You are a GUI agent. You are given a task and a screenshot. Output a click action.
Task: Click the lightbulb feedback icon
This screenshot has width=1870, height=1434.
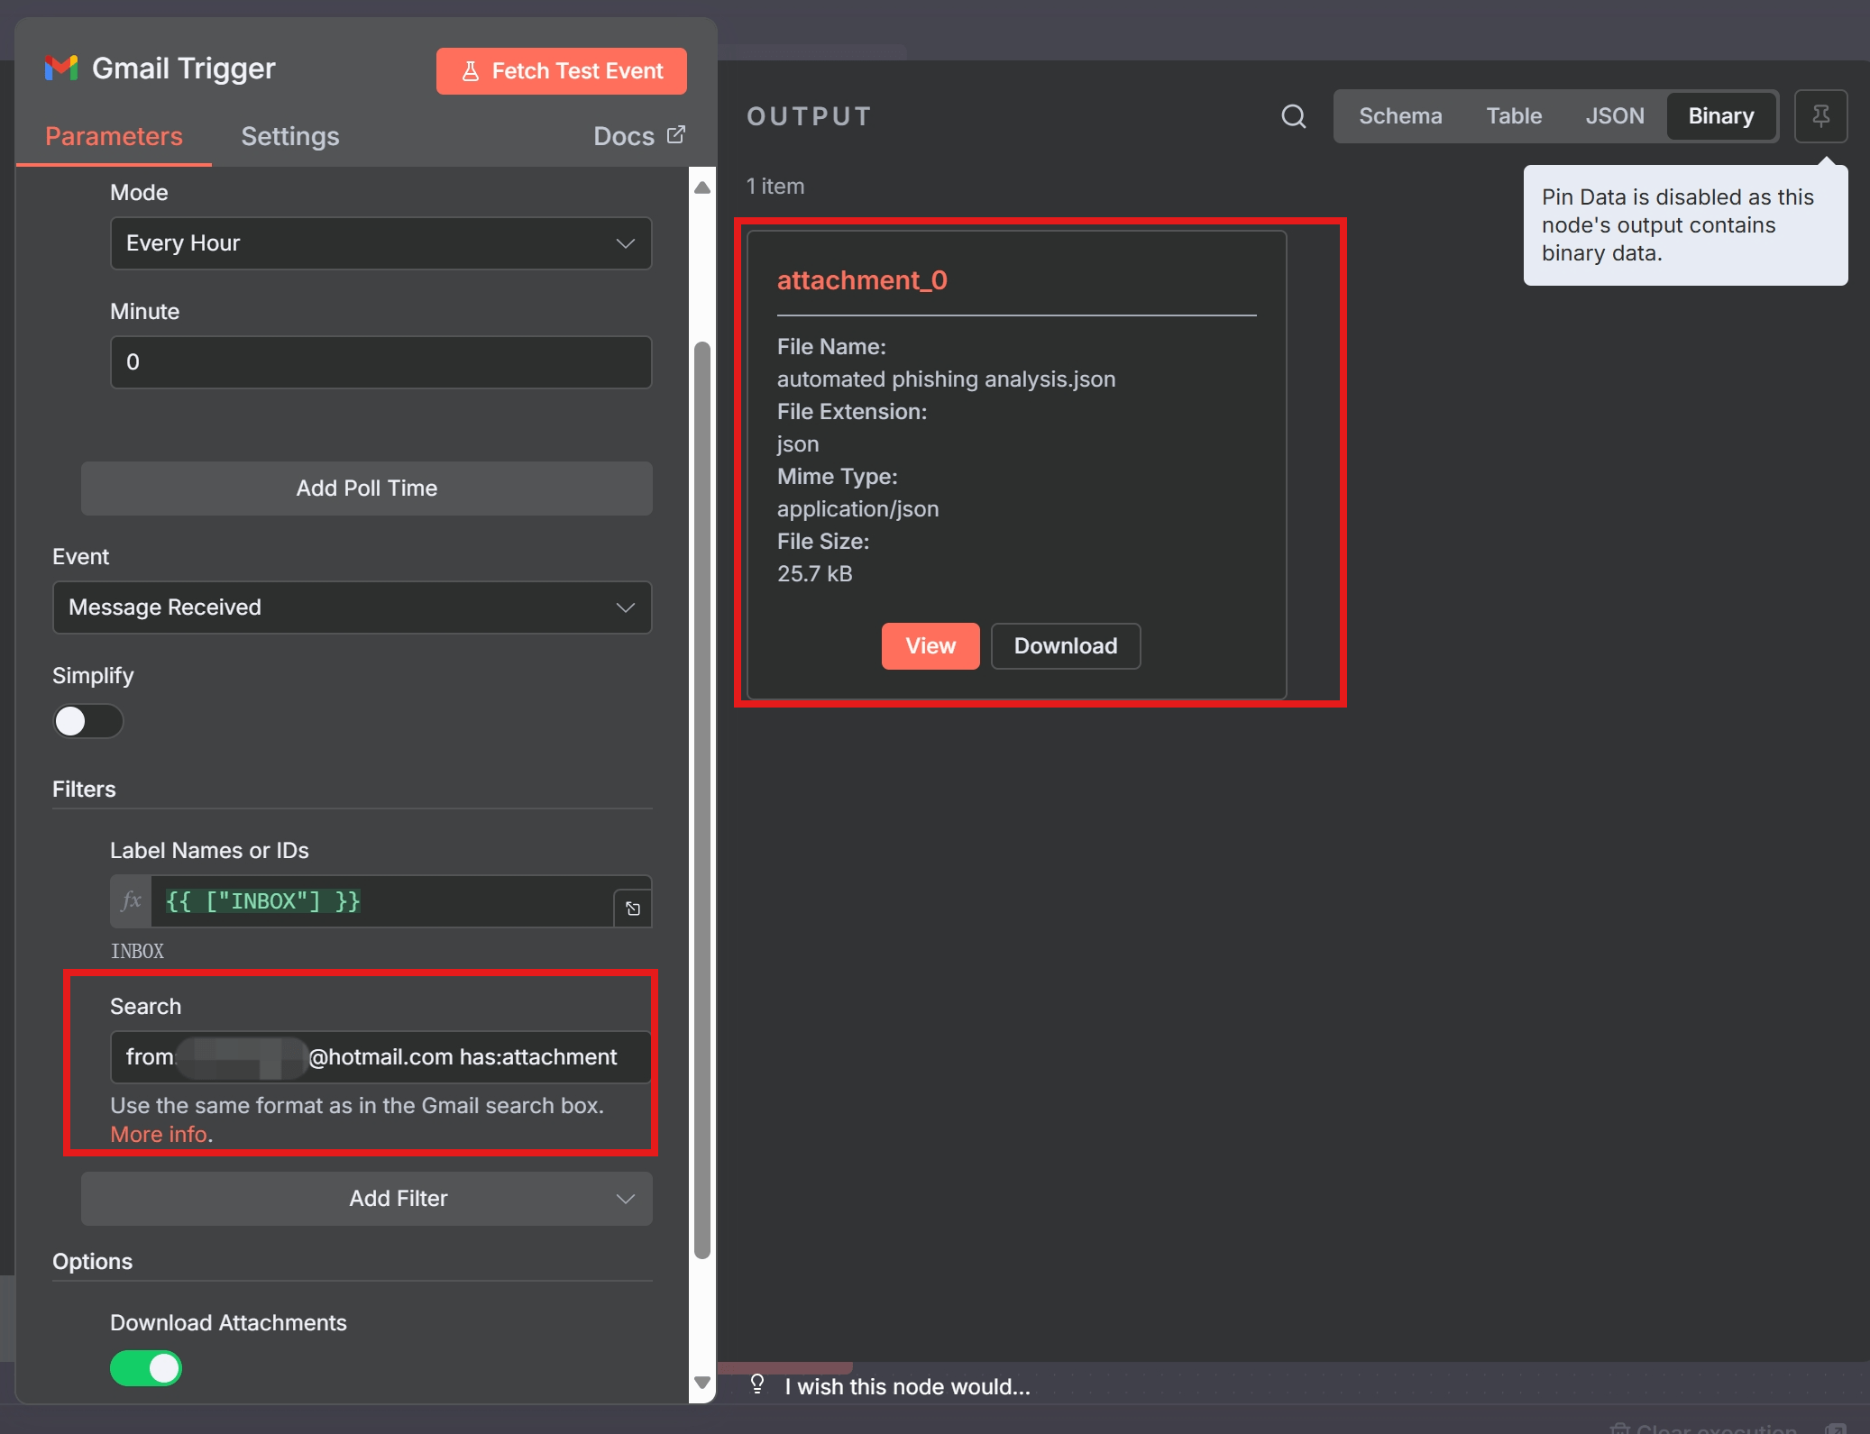tap(757, 1384)
